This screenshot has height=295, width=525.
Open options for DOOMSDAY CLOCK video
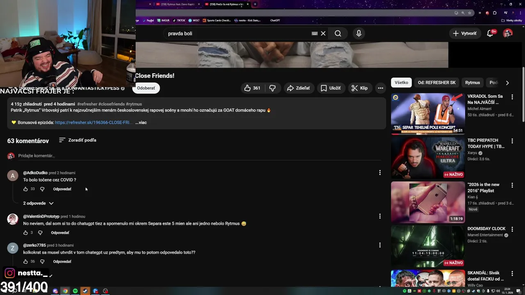tap(512, 229)
